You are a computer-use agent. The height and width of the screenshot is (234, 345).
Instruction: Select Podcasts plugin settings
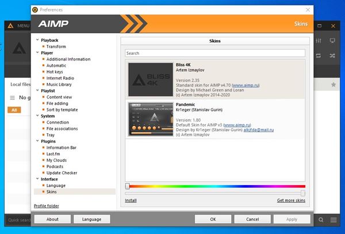(55, 167)
